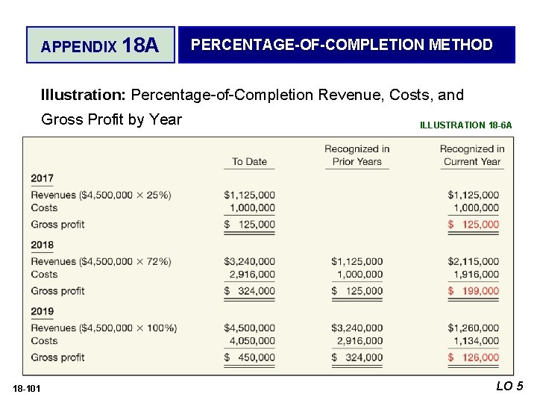Viewport: 537px width, 403px height.
Task: Click the red $199,000 gross profit value
Action: [474, 291]
